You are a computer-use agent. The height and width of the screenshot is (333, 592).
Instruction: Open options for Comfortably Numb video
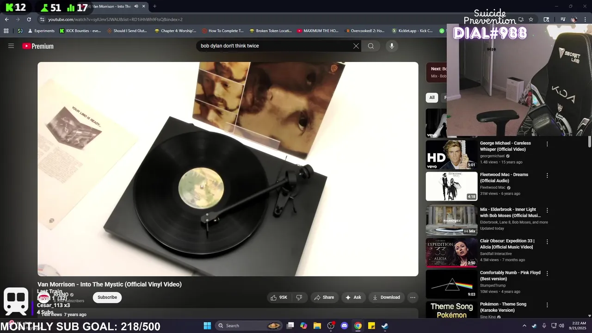tap(547, 274)
